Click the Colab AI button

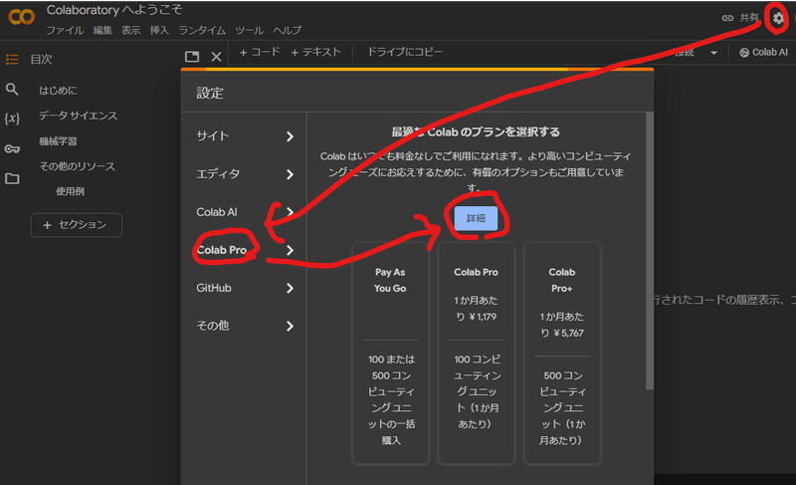click(x=763, y=53)
